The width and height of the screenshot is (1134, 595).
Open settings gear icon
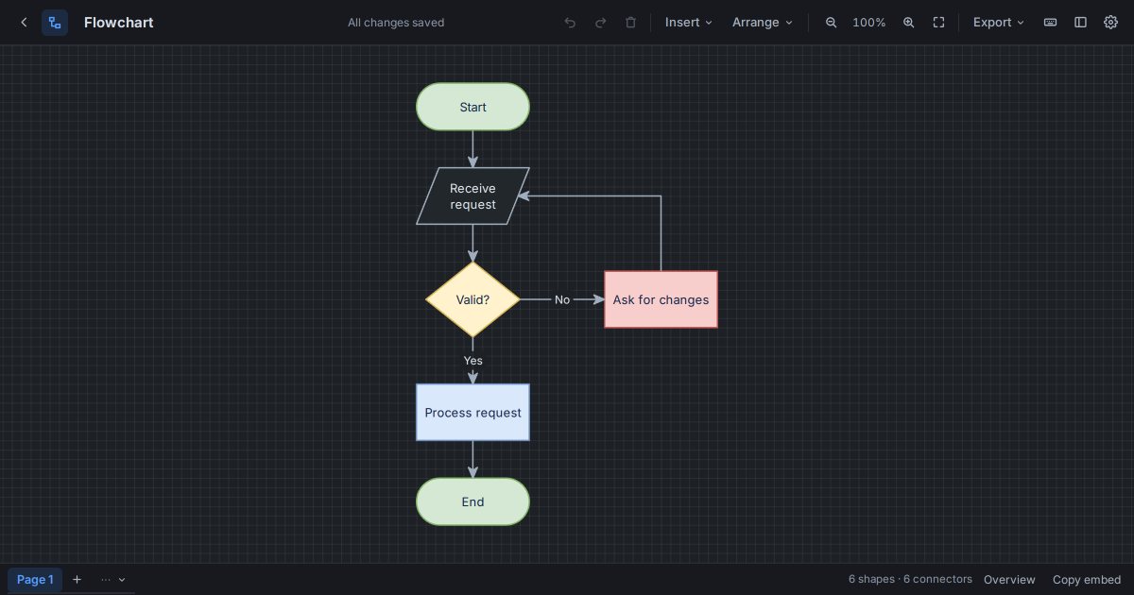1110,23
